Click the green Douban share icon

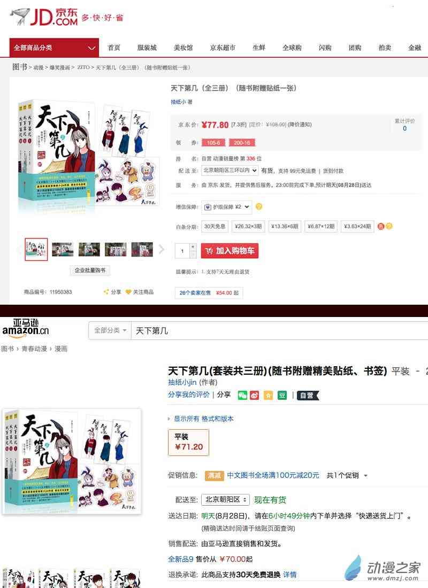[282, 395]
